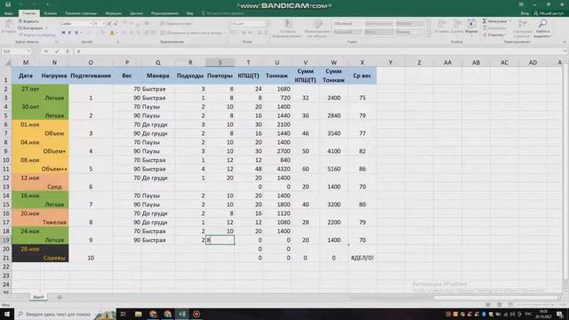Click the Excel taskbar icon
The height and width of the screenshot is (320, 569).
point(181,314)
